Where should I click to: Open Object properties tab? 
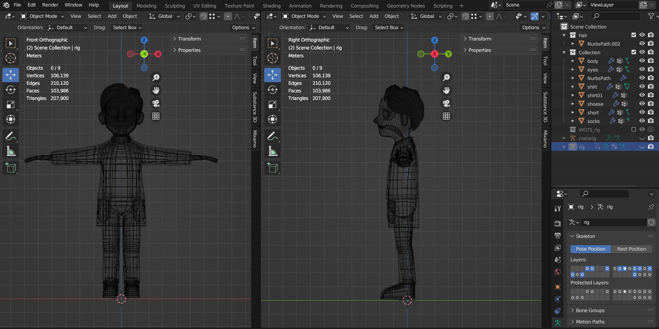pyautogui.click(x=557, y=287)
